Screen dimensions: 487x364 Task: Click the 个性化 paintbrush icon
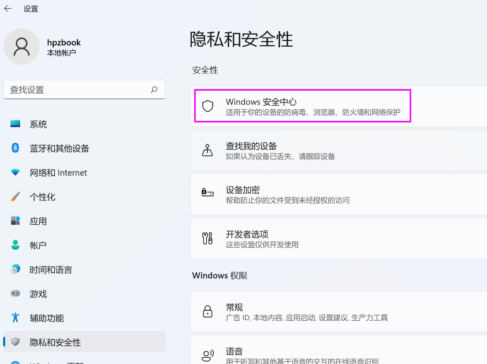pos(15,196)
